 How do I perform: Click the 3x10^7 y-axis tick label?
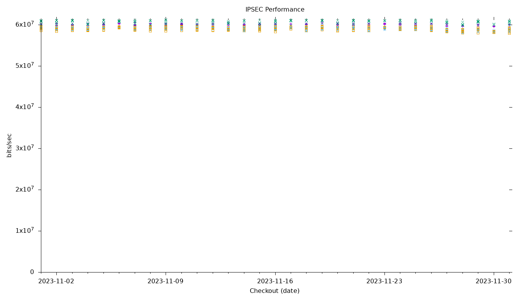[x=25, y=148]
